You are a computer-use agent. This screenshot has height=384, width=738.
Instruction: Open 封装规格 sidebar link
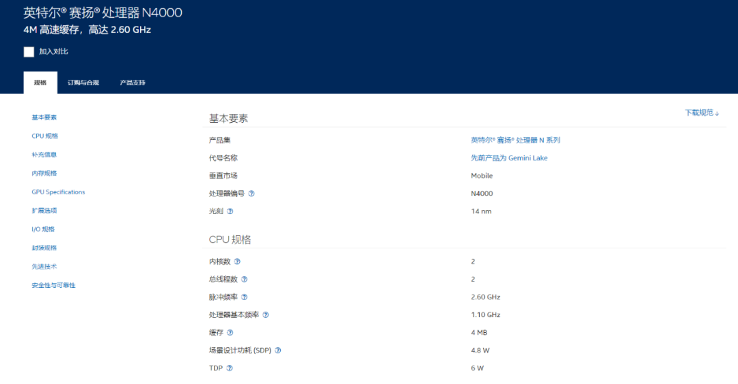click(44, 248)
